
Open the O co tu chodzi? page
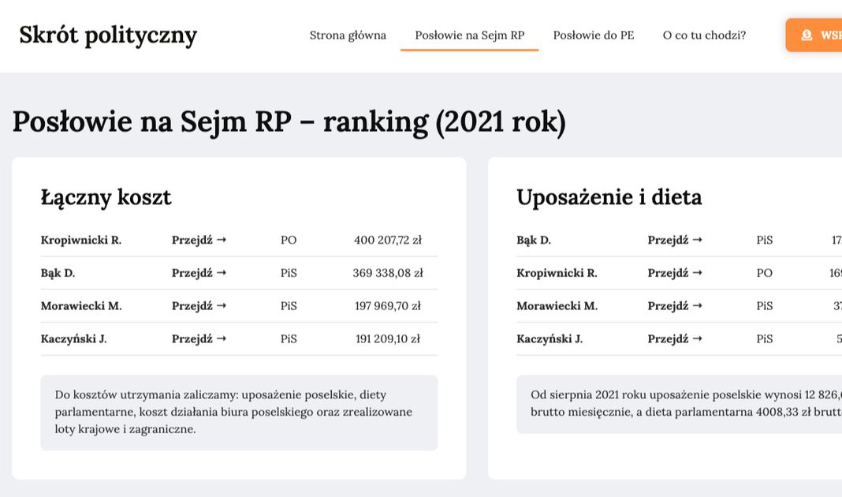point(704,35)
